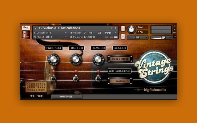
Task: Click the volume slider handle
Action: pos(163,38)
